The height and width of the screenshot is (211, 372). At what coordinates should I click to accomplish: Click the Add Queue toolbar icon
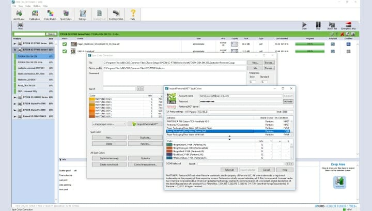point(19,14)
